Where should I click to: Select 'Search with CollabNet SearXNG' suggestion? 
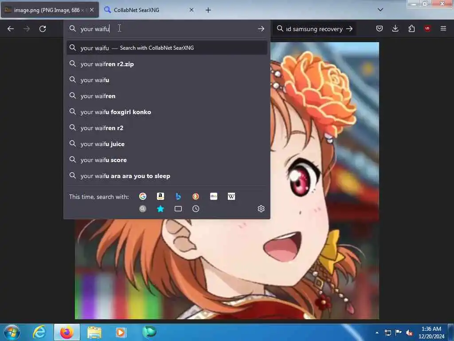click(x=167, y=48)
